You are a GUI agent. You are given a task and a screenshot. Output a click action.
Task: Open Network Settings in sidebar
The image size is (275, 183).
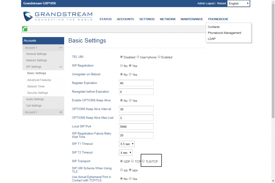point(37,60)
